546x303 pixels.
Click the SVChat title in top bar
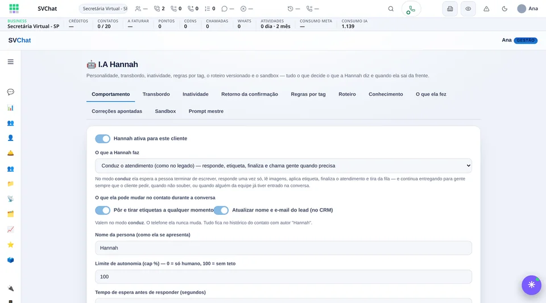[47, 9]
